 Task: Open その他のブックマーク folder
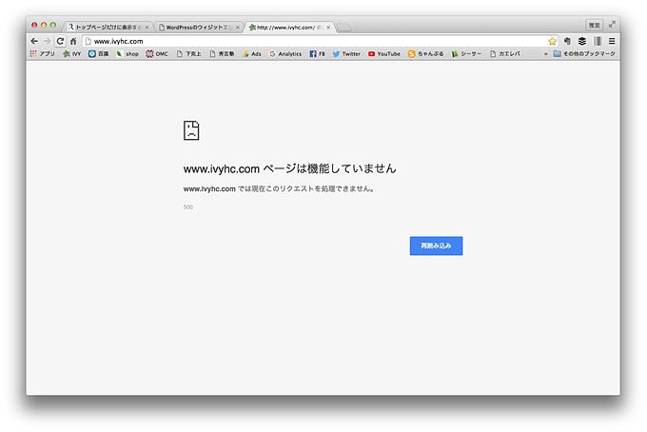click(x=584, y=54)
